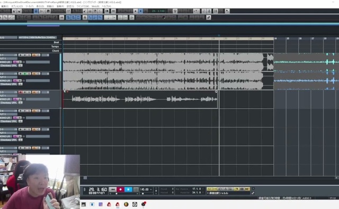The image size is (339, 209).
Task: Open the ヘルプ menu
Action: [106, 6]
